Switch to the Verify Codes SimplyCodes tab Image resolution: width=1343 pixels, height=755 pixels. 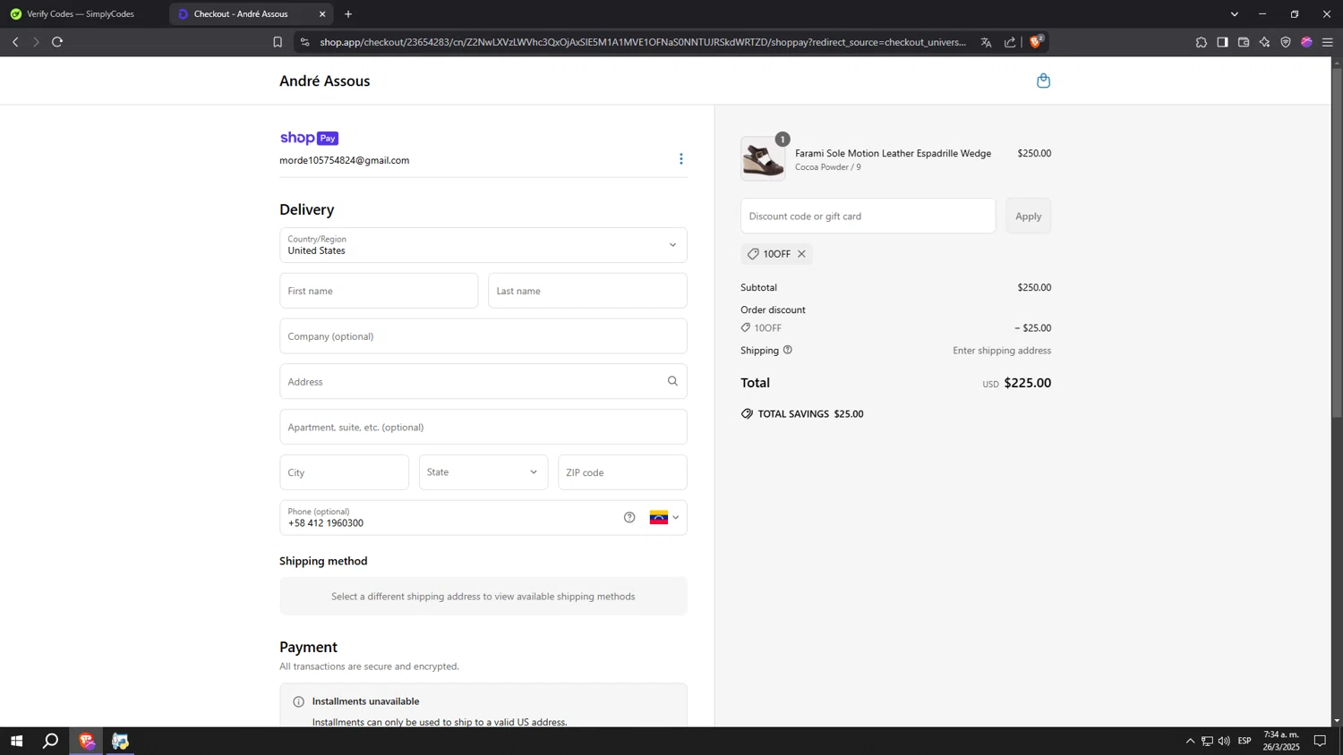tap(81, 14)
